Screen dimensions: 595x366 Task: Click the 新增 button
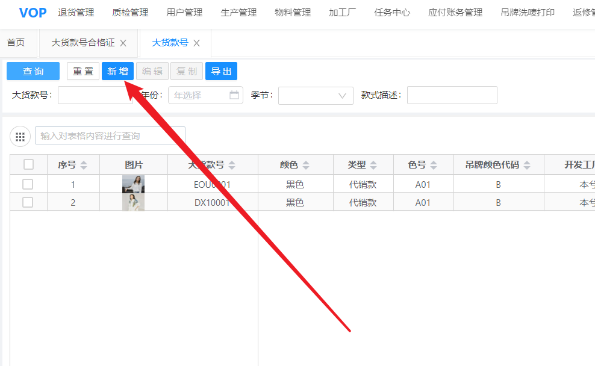tap(117, 71)
